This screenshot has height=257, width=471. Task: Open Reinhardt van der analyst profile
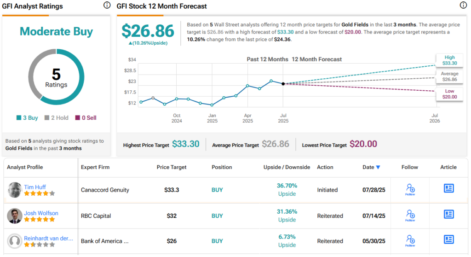click(x=48, y=238)
